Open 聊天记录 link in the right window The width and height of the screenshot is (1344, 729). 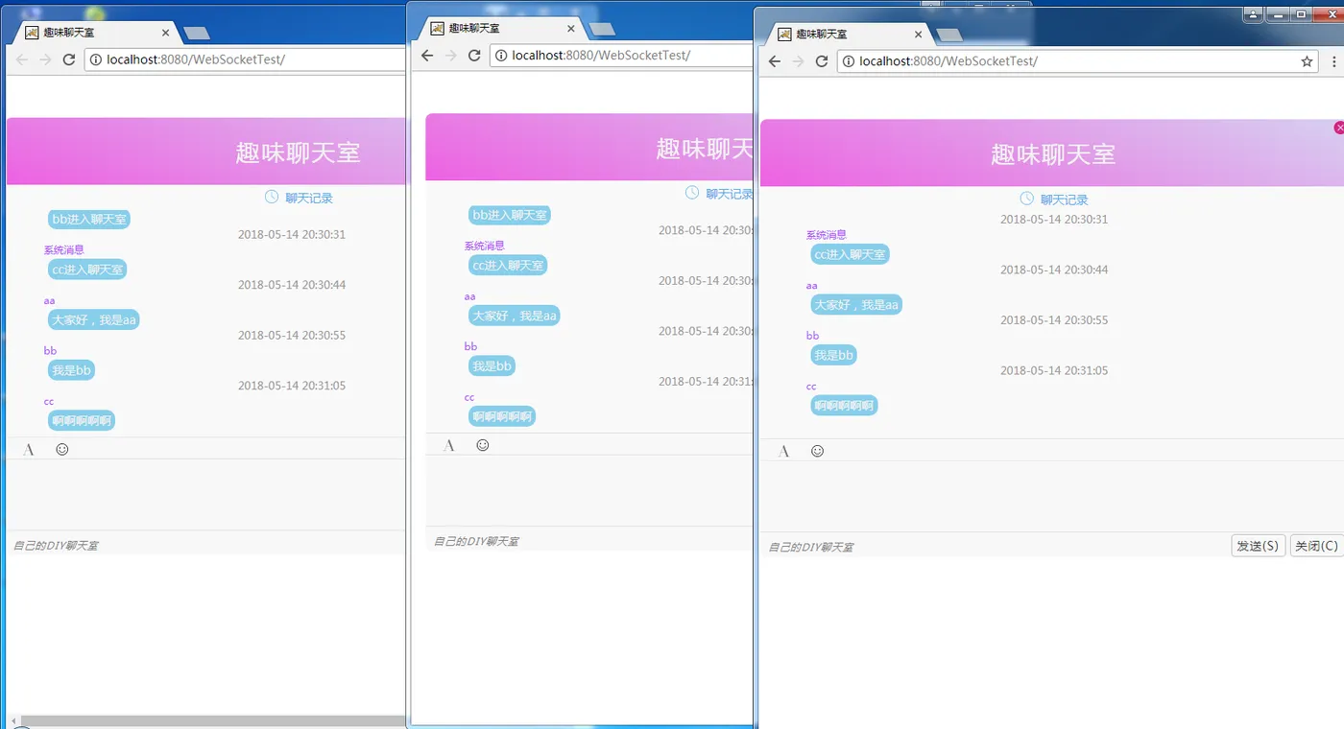click(x=1065, y=200)
